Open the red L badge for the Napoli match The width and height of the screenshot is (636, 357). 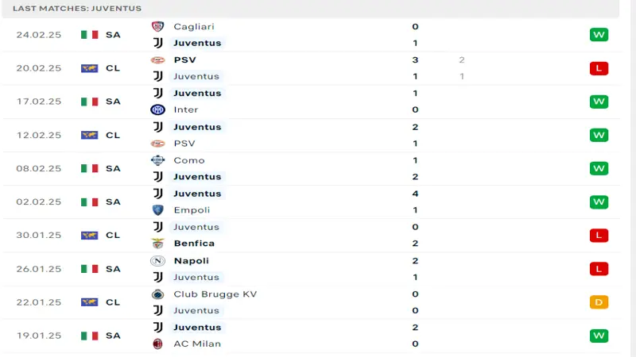click(x=599, y=269)
